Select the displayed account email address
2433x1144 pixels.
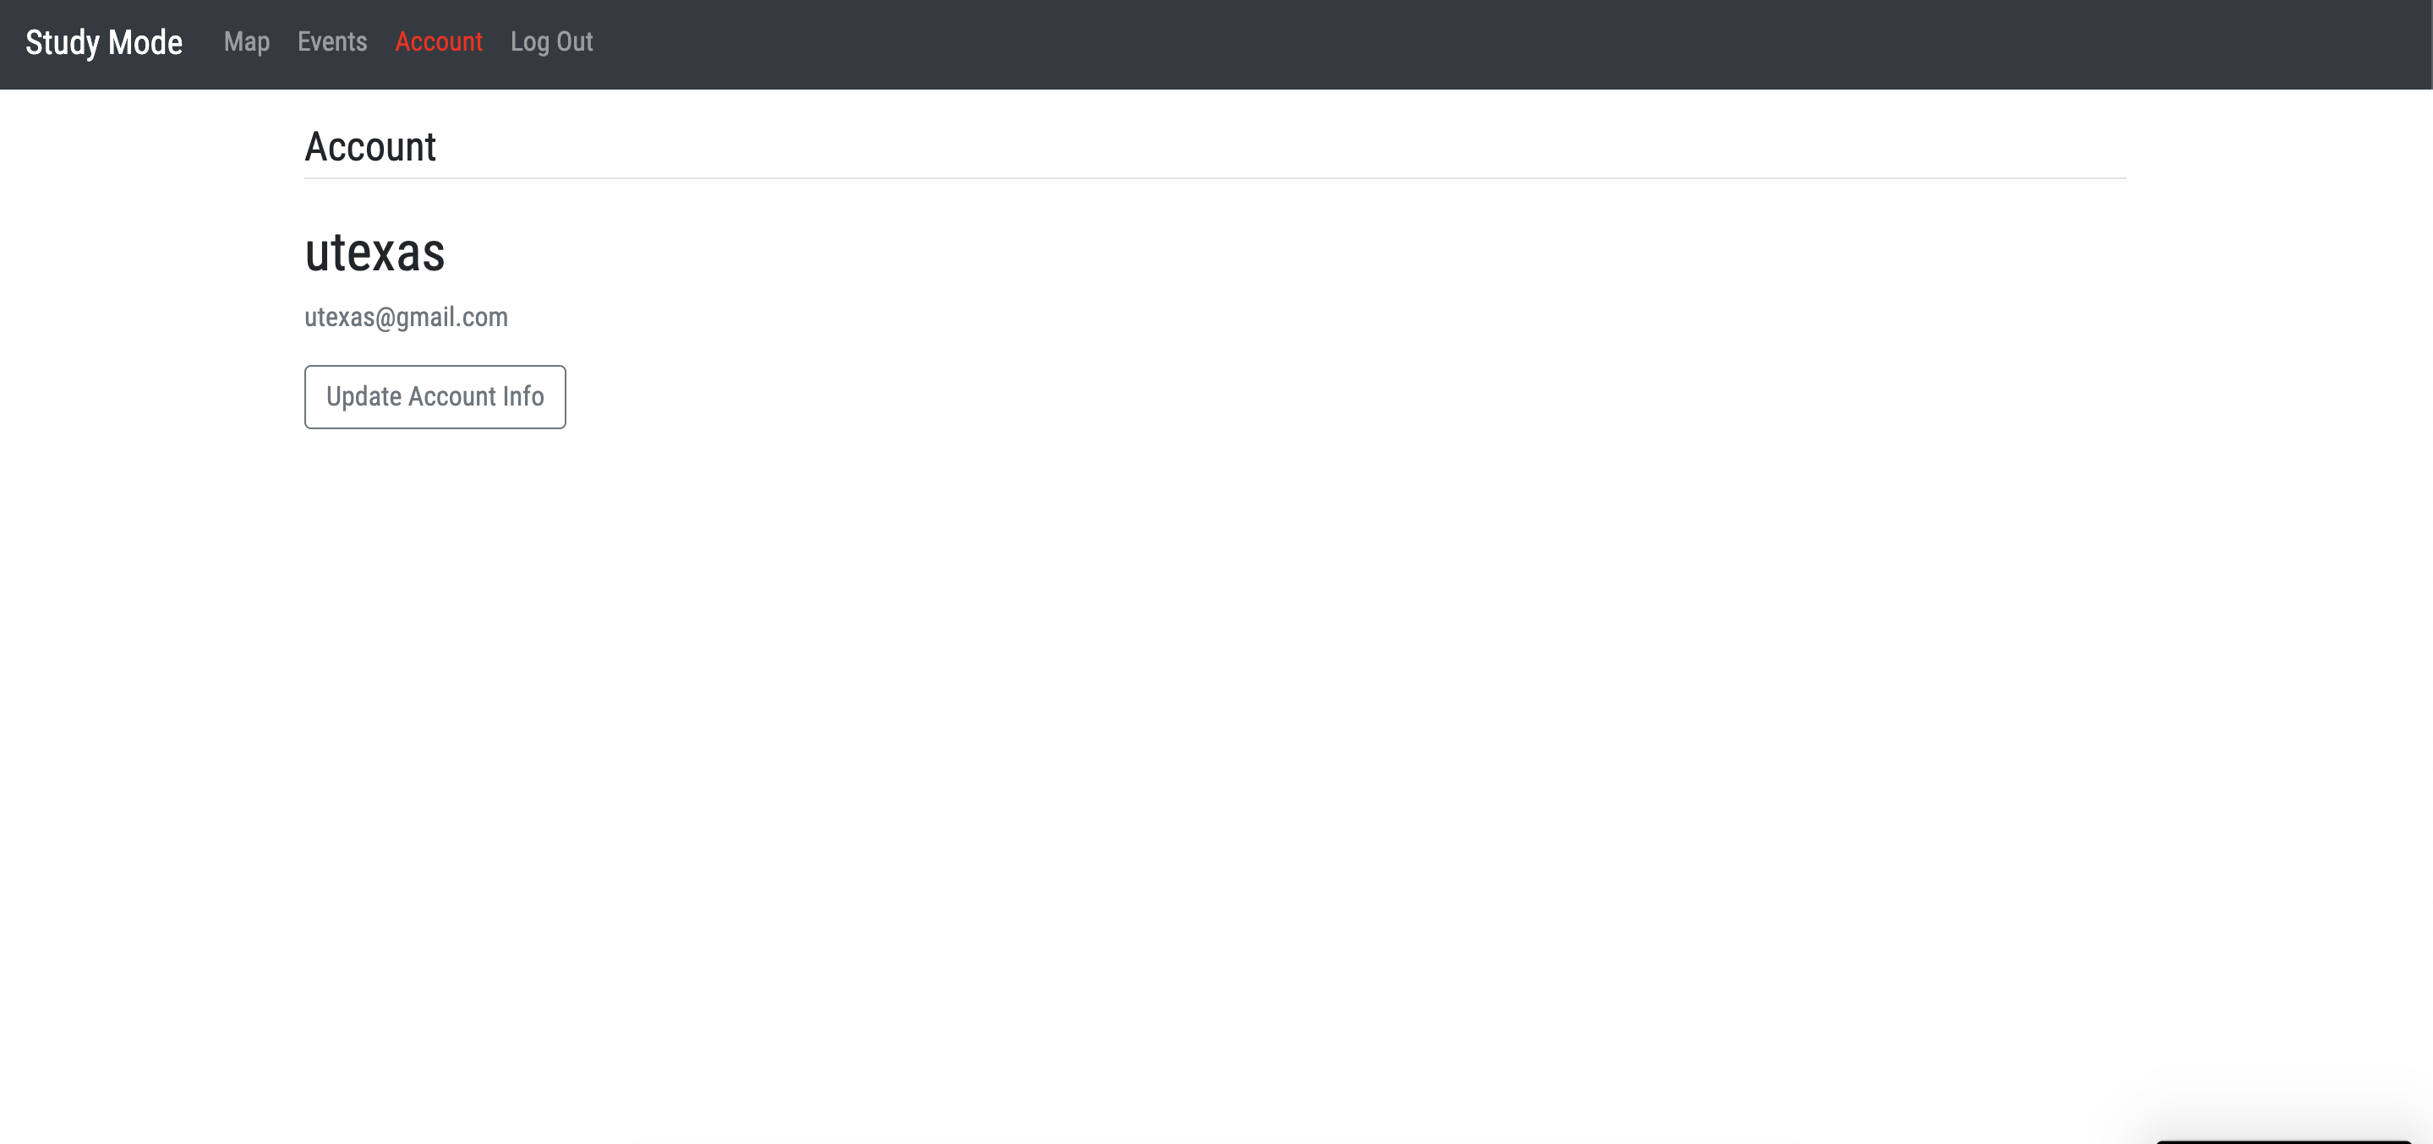click(406, 317)
